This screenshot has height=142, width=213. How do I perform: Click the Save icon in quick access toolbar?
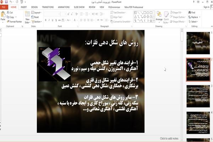tap(6, 2)
